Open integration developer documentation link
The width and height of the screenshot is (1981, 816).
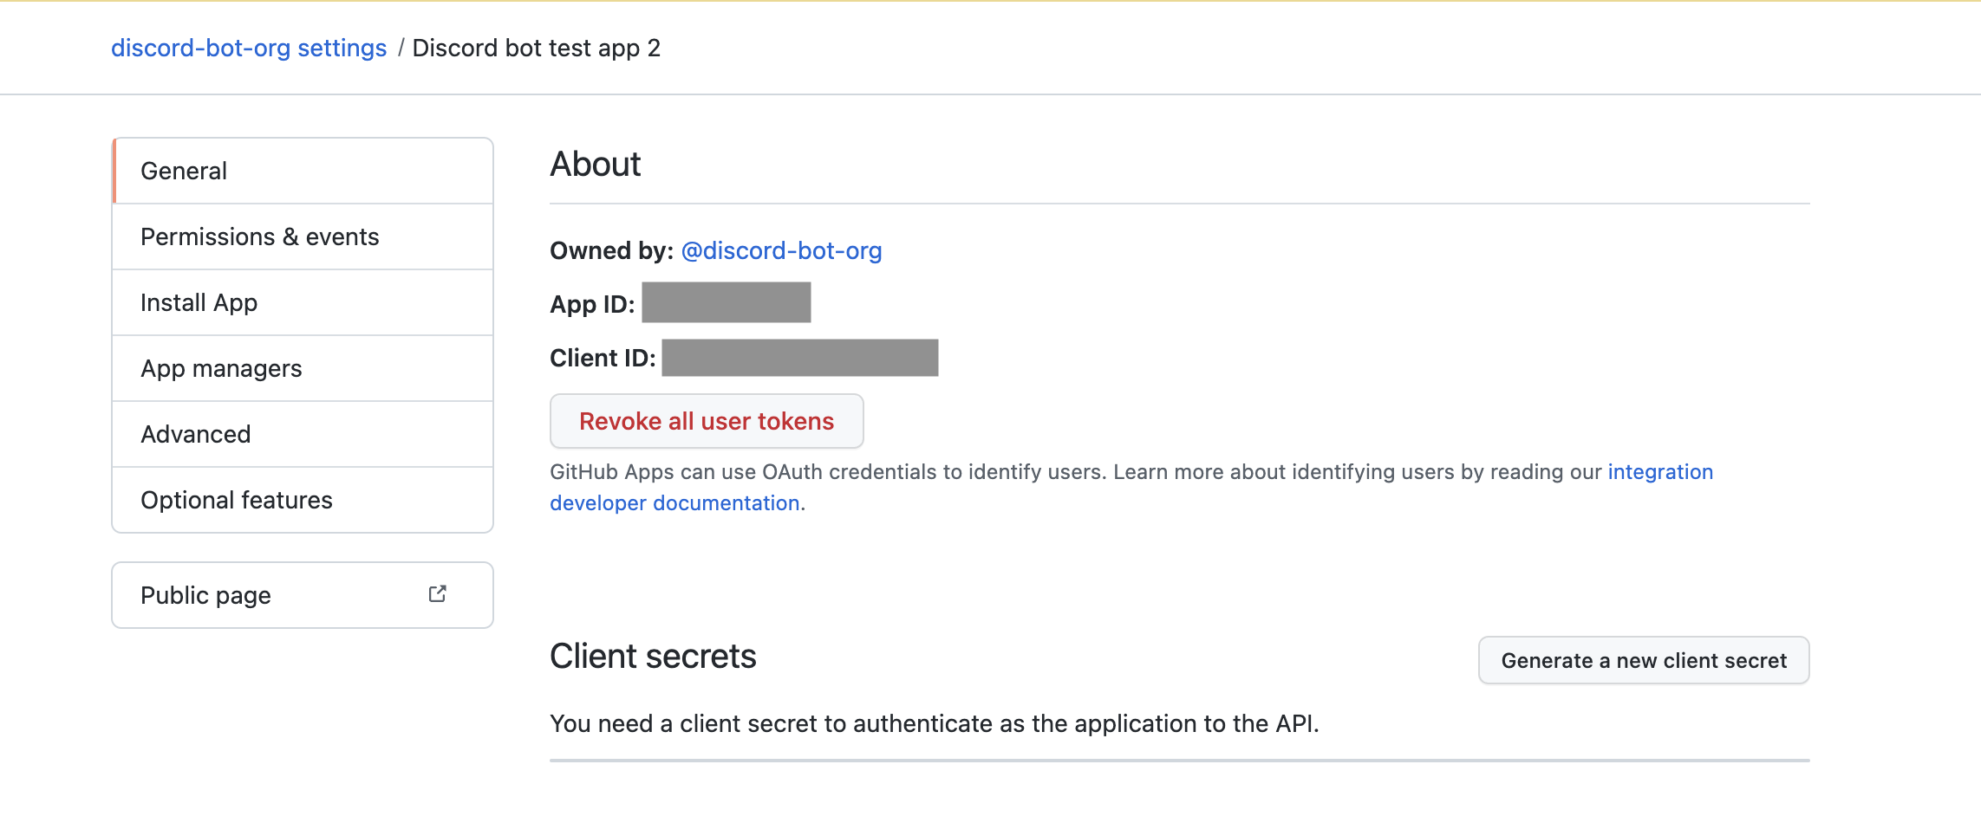pos(1660,472)
